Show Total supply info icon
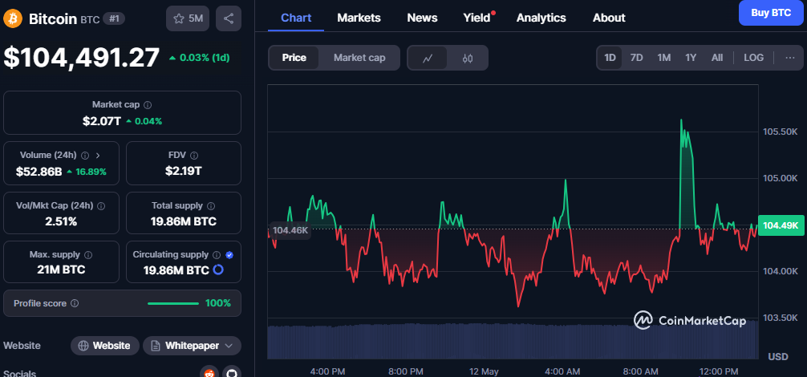This screenshot has width=807, height=377. (211, 205)
